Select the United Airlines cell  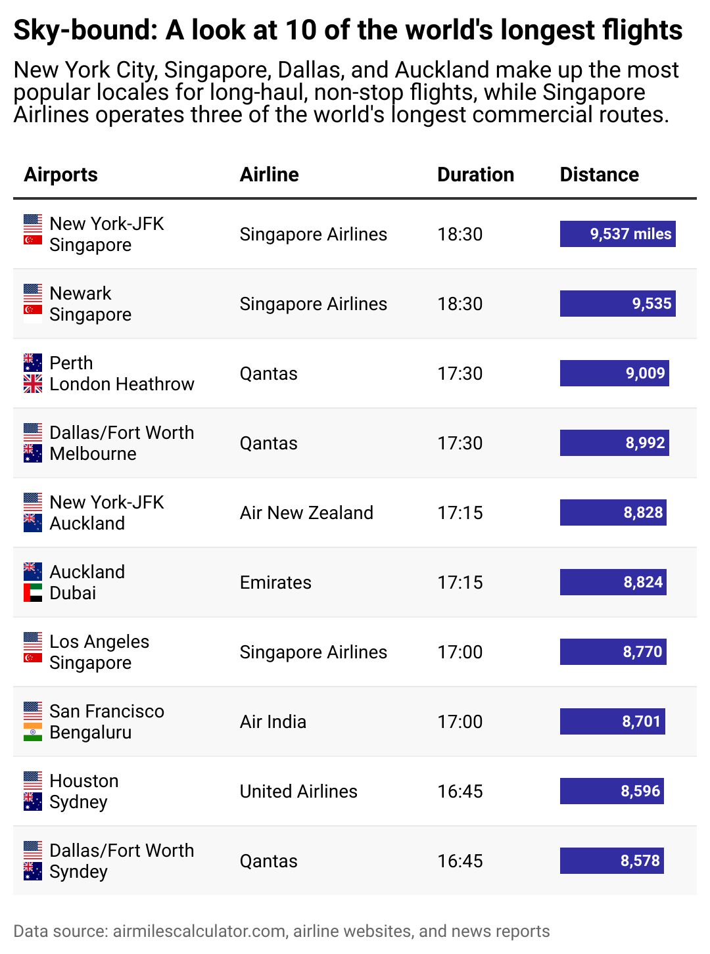point(298,791)
